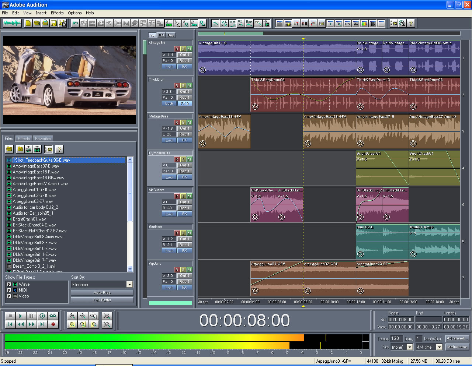The image size is (472, 366).
Task: Start playback with the Play button
Action: coord(21,316)
